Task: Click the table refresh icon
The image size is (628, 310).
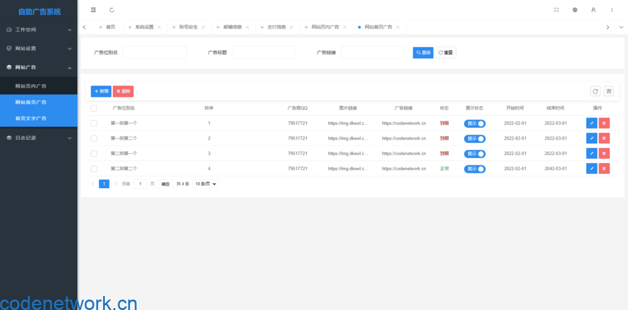Action: 595,91
